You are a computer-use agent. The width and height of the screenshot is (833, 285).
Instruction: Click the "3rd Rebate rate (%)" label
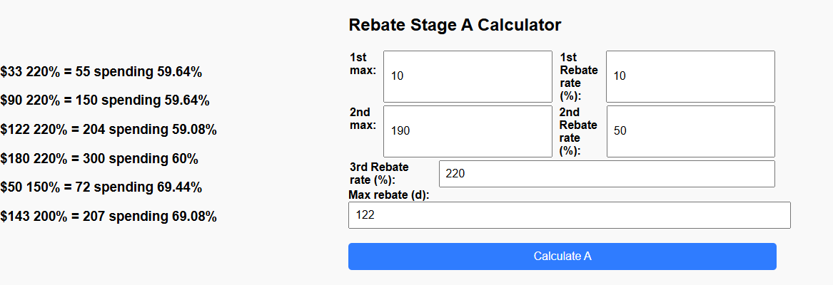pos(378,173)
